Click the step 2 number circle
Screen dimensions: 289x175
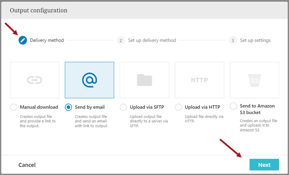(121, 40)
